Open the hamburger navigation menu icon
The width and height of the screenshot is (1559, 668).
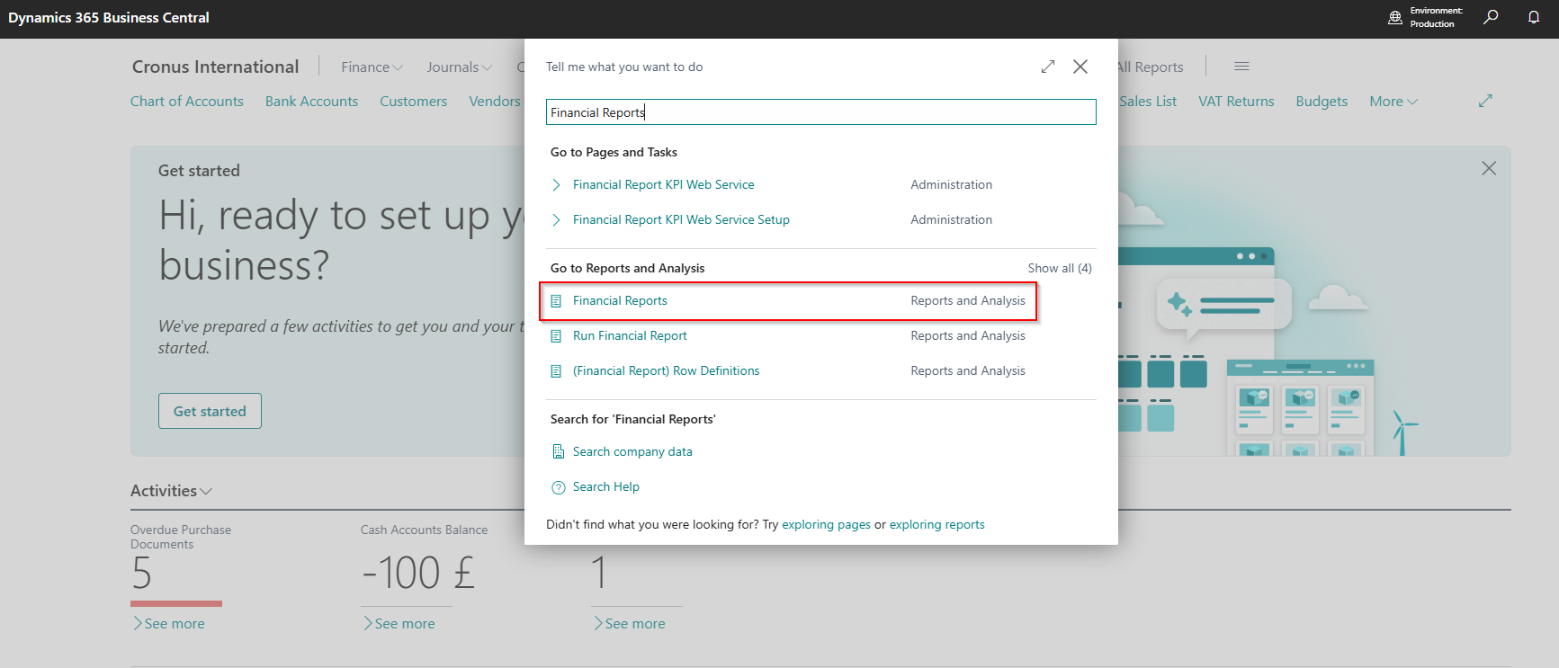[x=1241, y=67]
